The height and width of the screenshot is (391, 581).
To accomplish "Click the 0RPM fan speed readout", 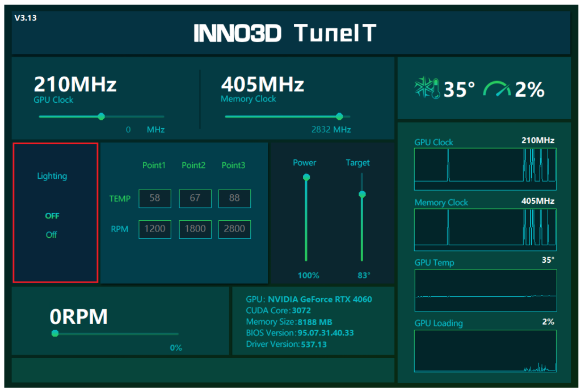I will [78, 317].
